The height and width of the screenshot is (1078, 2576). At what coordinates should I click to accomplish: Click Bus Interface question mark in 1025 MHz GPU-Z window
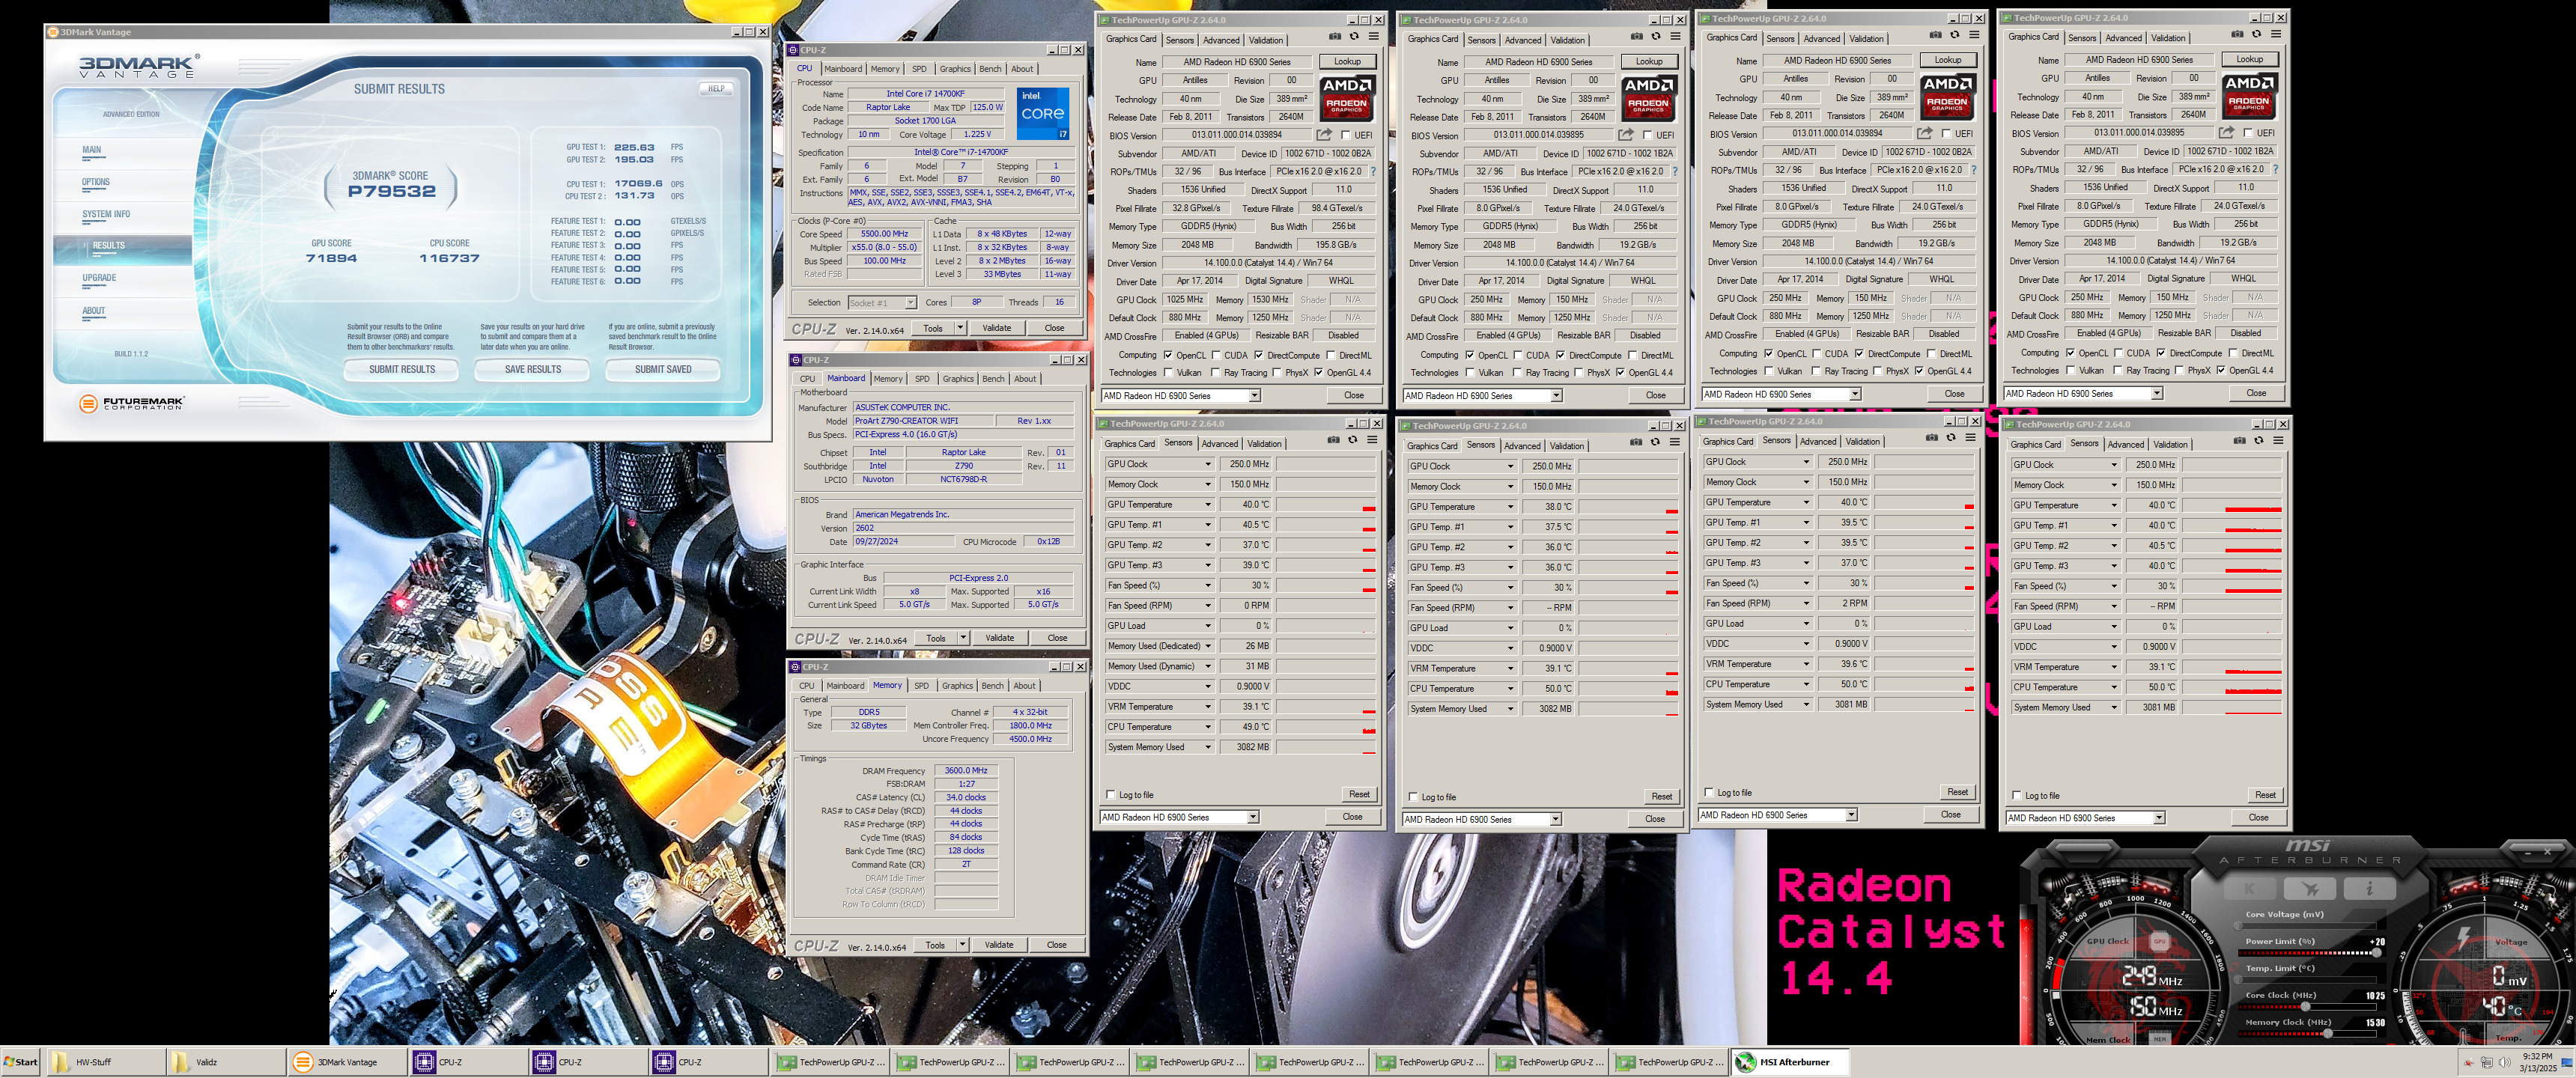(1373, 172)
